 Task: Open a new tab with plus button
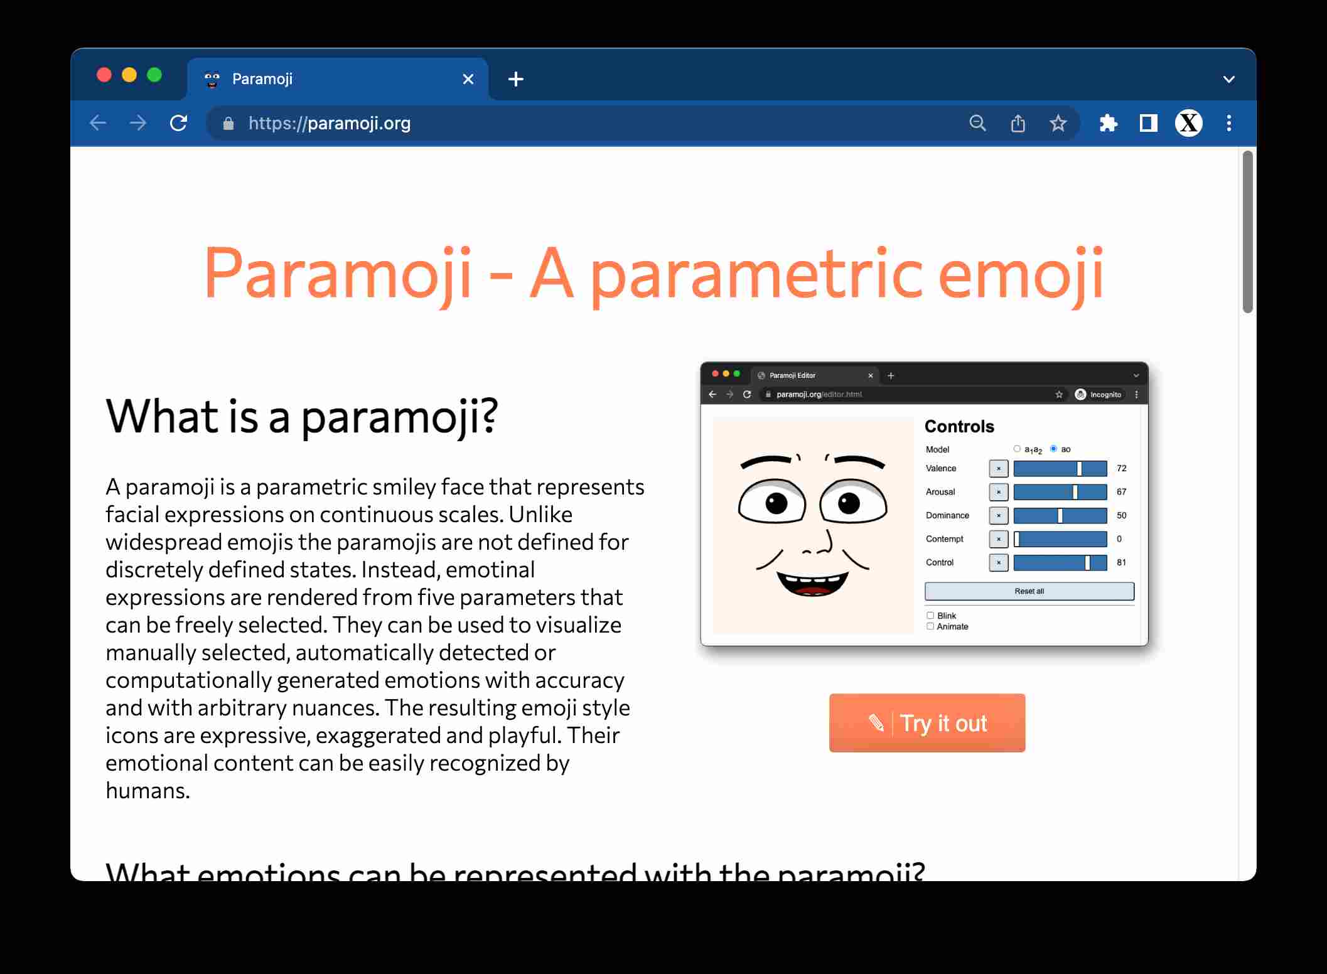pos(515,79)
